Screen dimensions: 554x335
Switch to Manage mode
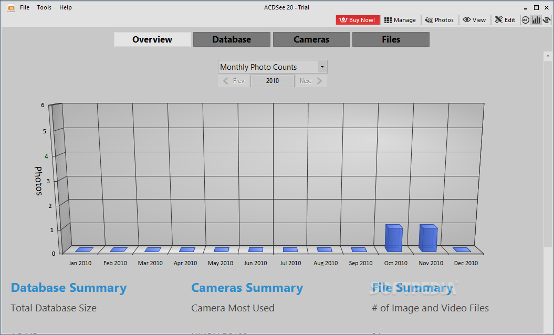point(400,20)
